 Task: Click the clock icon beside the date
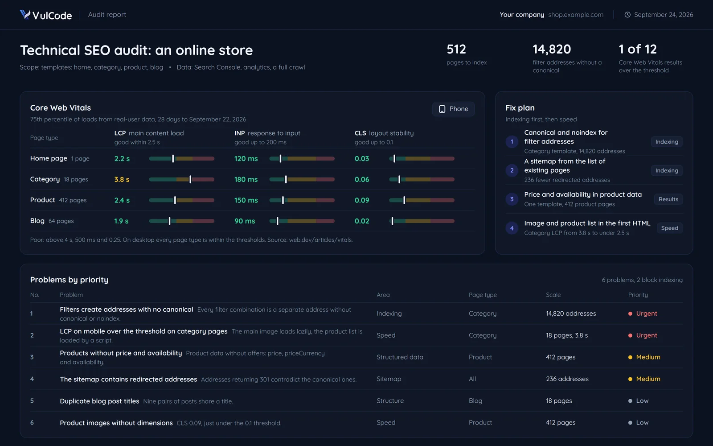pyautogui.click(x=627, y=15)
